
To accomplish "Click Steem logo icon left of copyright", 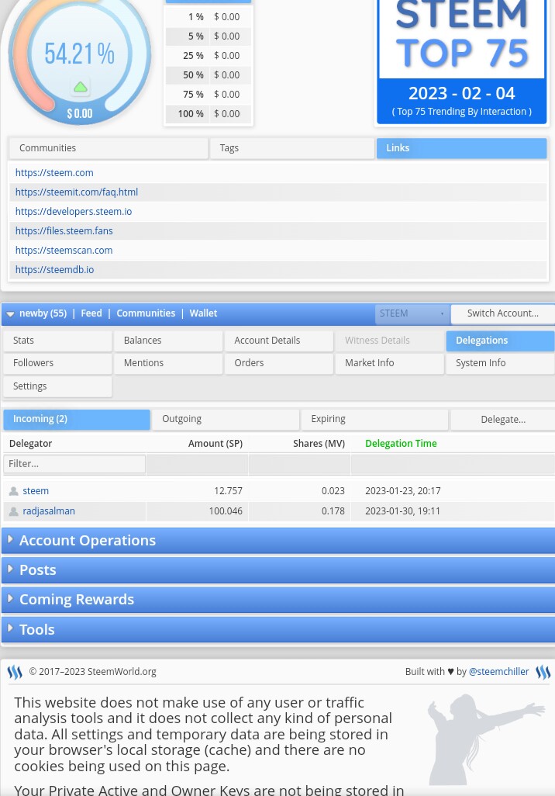I will click(15, 672).
